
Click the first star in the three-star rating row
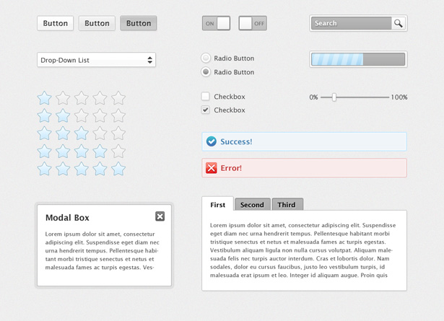coord(45,133)
